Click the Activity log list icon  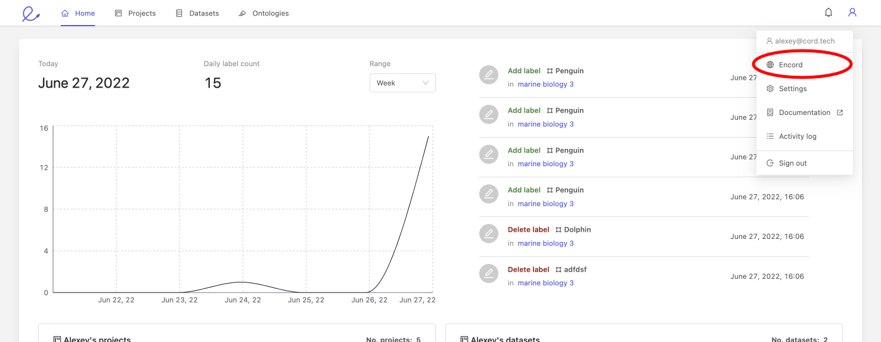770,136
